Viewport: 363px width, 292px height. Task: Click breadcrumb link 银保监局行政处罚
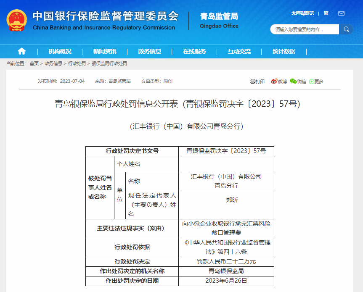click(x=109, y=63)
